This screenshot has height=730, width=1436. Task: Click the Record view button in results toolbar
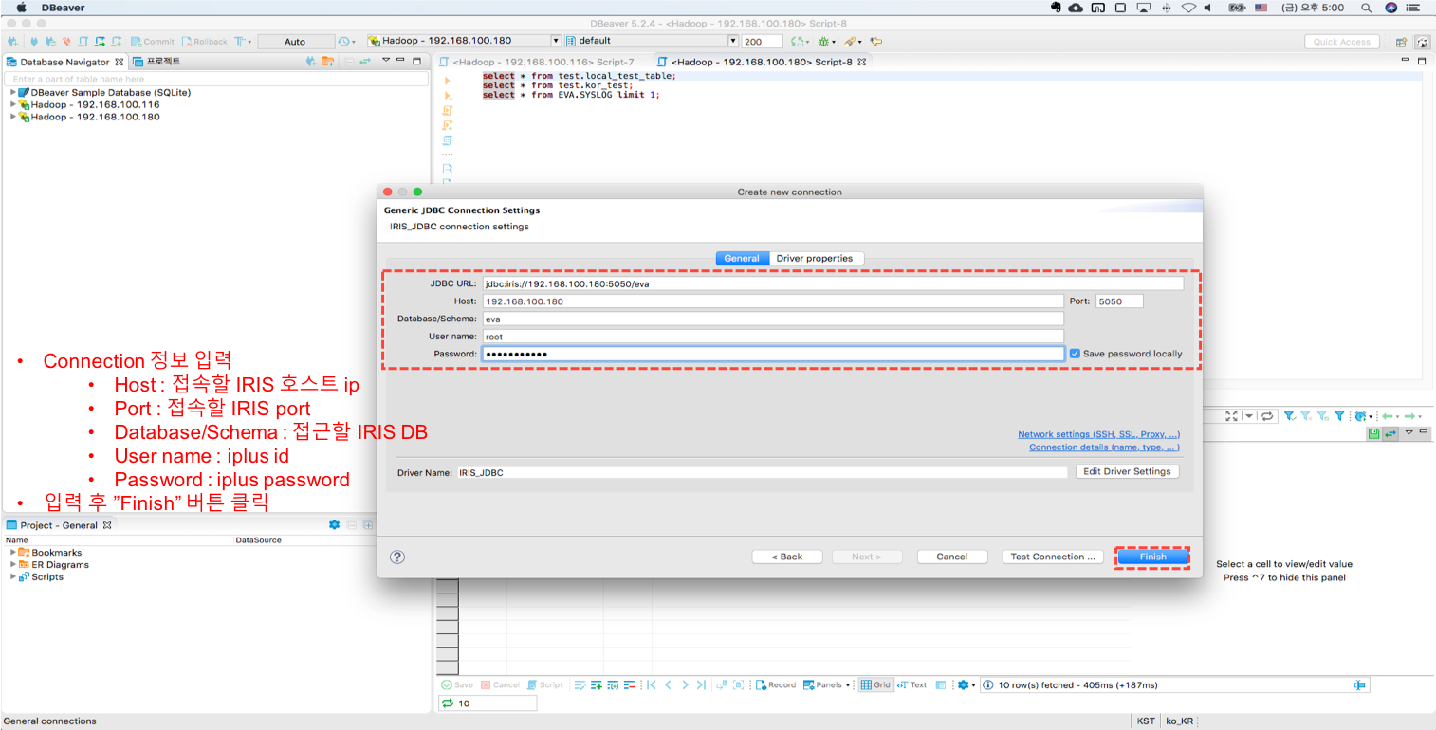point(776,684)
